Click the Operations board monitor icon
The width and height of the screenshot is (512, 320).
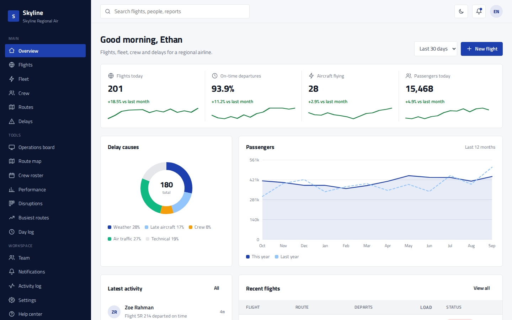[x=12, y=147]
